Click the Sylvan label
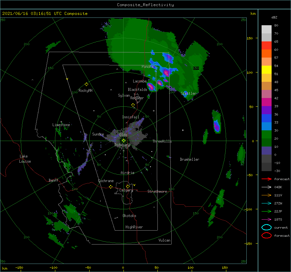 tap(124, 95)
